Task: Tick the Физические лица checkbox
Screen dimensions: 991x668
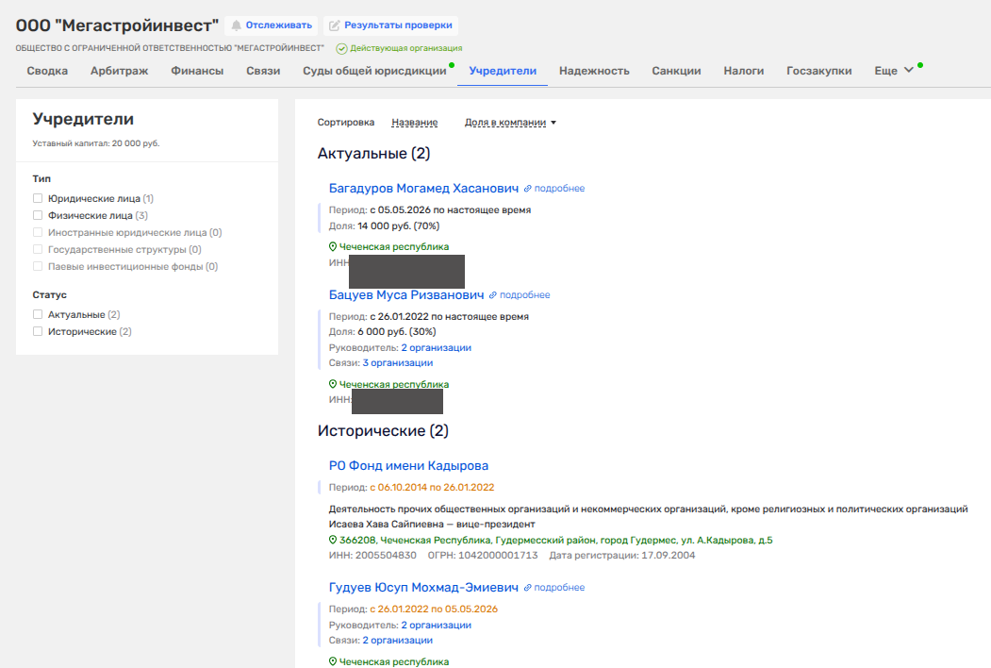Action: [38, 216]
